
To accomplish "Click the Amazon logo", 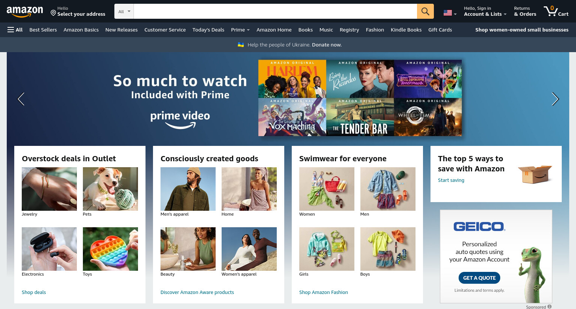I will (x=25, y=12).
